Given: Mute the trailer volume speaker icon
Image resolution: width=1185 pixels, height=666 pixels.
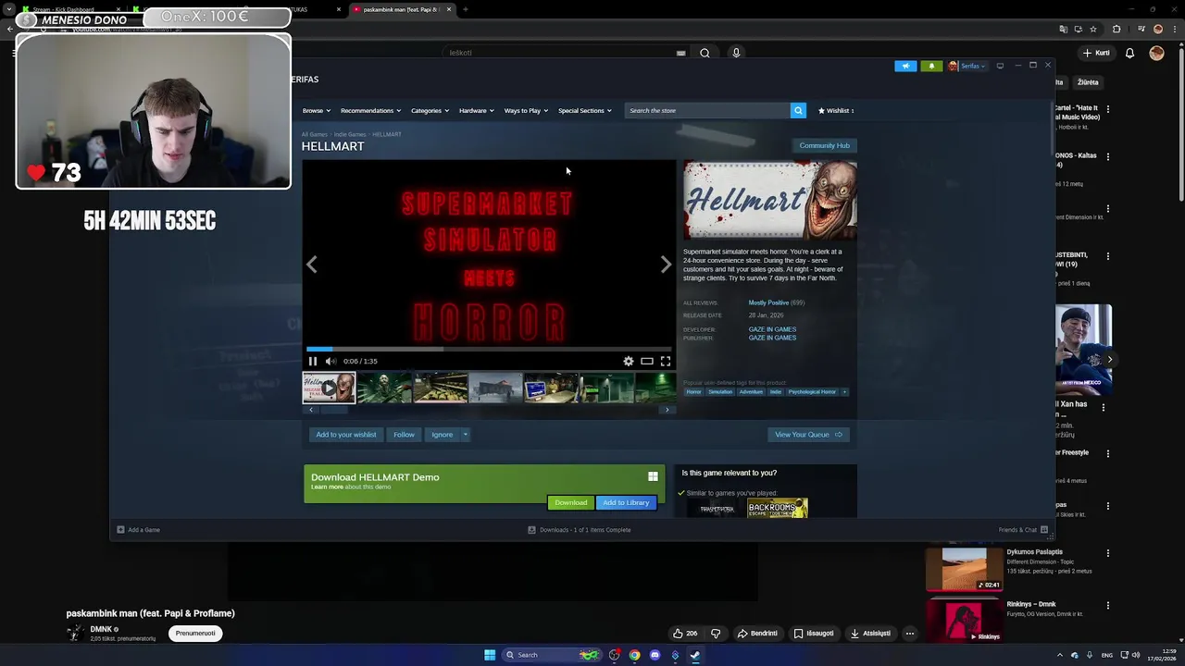Looking at the screenshot, I should (331, 361).
